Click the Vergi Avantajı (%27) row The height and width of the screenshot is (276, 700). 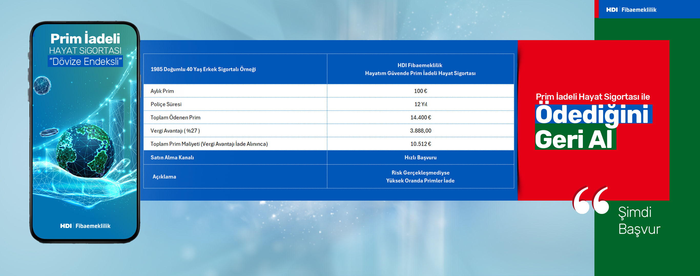[175, 131]
